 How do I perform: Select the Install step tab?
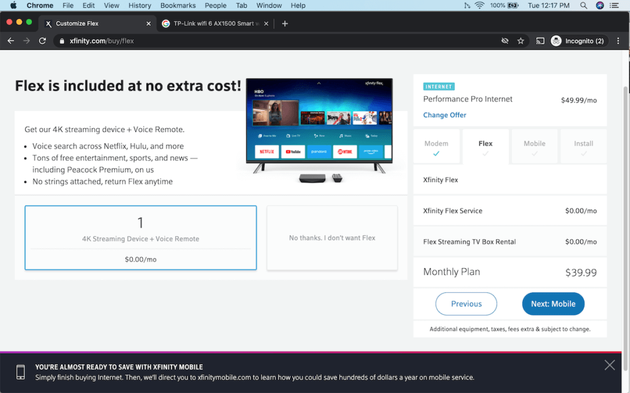[x=583, y=147]
